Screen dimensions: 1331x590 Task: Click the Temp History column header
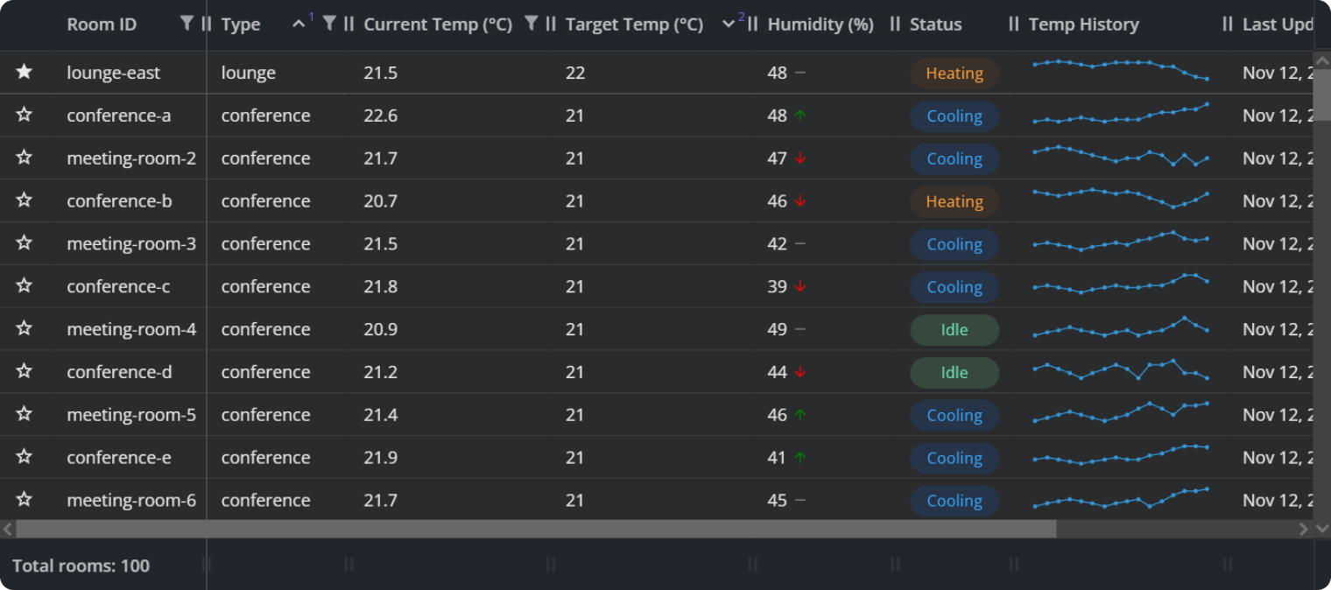click(1083, 25)
